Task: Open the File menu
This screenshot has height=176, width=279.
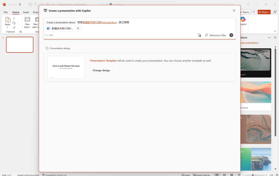Action: pos(6,12)
